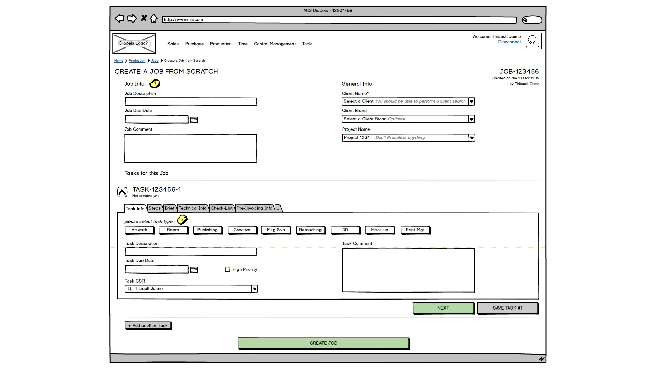Image resolution: width=656 pixels, height=369 pixels.
Task: Click the Task Description field
Action: 191,252
